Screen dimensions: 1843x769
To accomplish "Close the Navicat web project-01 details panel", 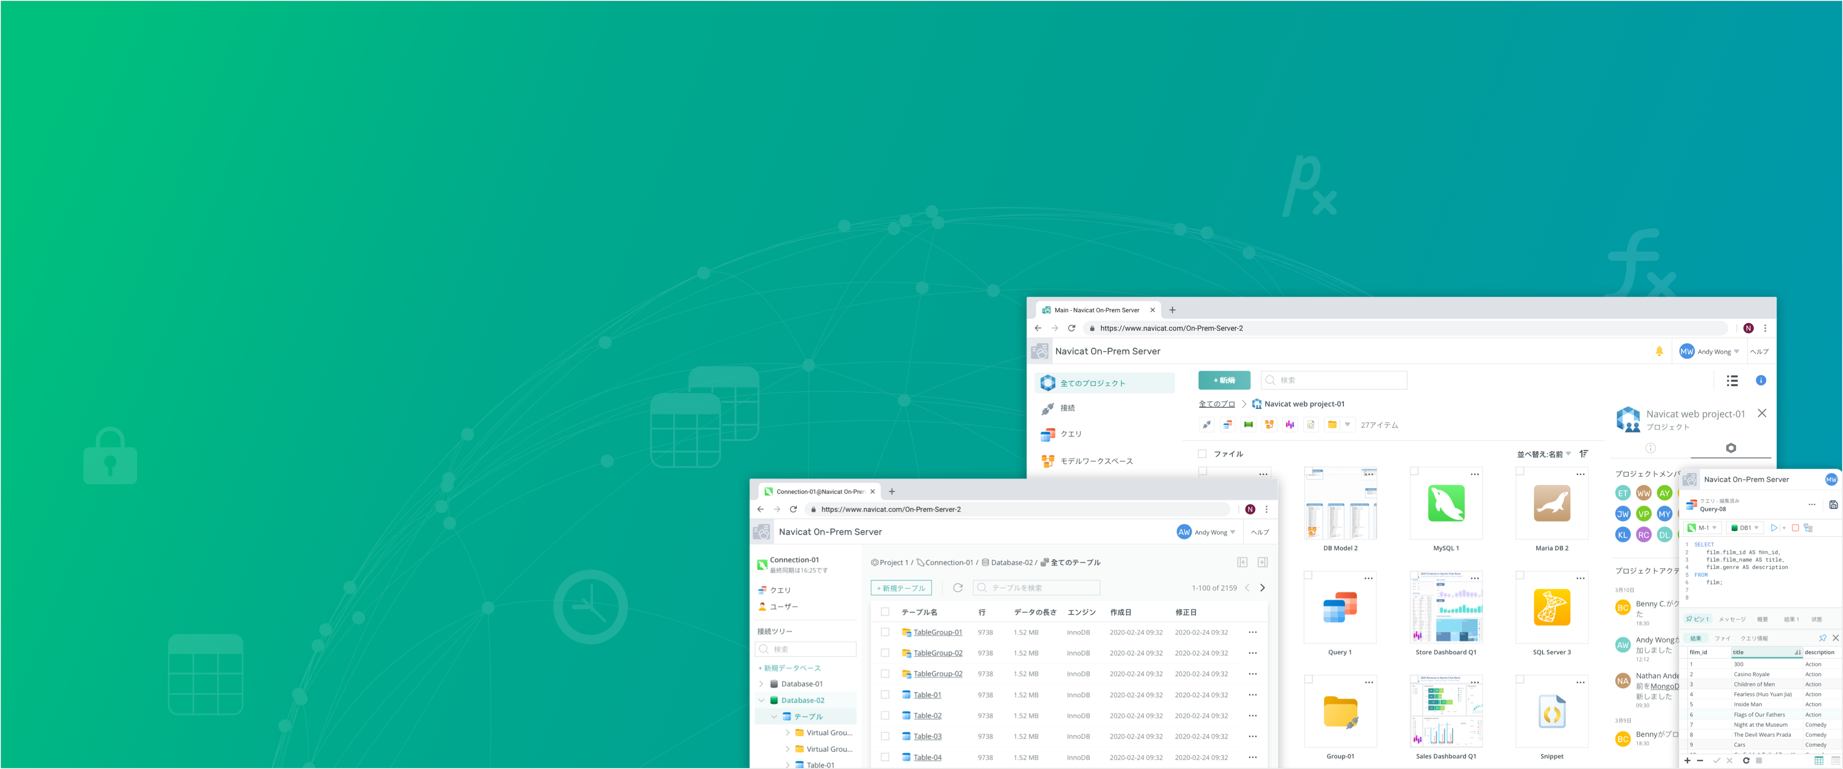I will pyautogui.click(x=1762, y=413).
